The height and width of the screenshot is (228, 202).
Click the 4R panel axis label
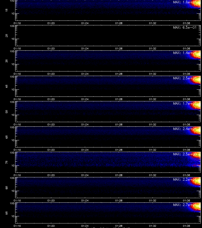7,86
